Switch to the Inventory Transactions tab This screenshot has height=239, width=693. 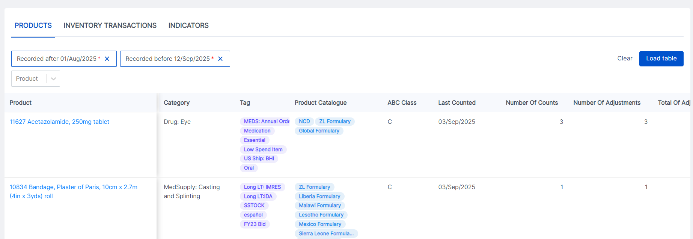coord(110,26)
